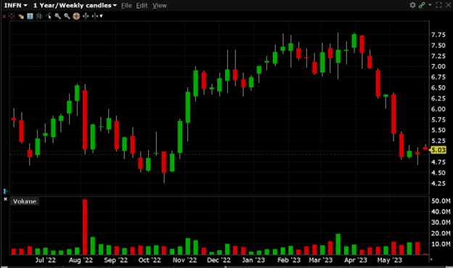Viewport: 453px width, 268px height.
Task: Click the round crosshair globe icon
Action: (x=76, y=16)
